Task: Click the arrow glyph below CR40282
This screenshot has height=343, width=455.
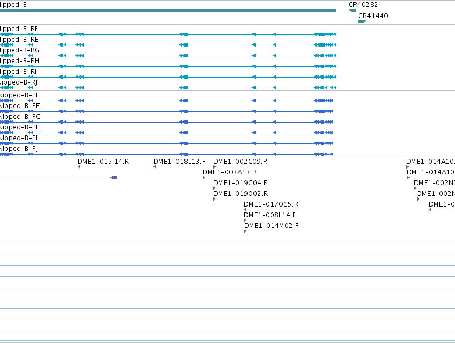Action: (352, 10)
